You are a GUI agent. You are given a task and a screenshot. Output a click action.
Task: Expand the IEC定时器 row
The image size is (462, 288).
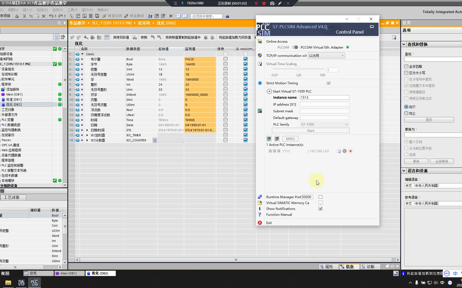click(x=87, y=135)
